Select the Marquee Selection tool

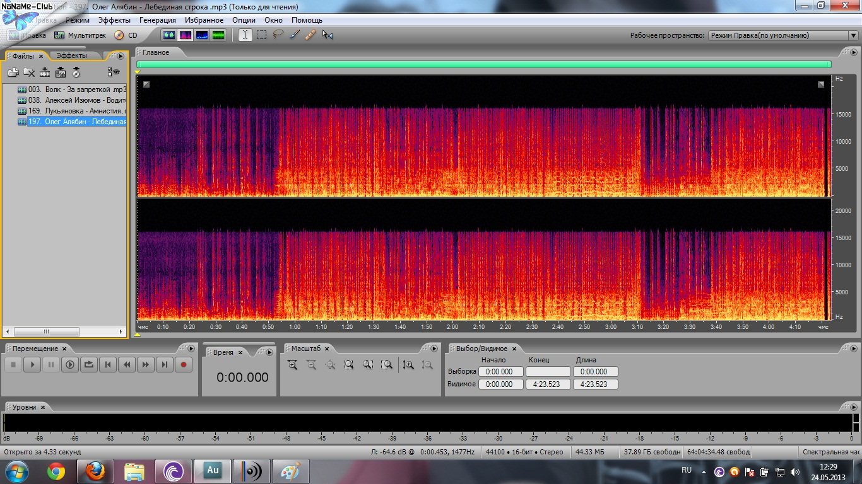(x=261, y=35)
